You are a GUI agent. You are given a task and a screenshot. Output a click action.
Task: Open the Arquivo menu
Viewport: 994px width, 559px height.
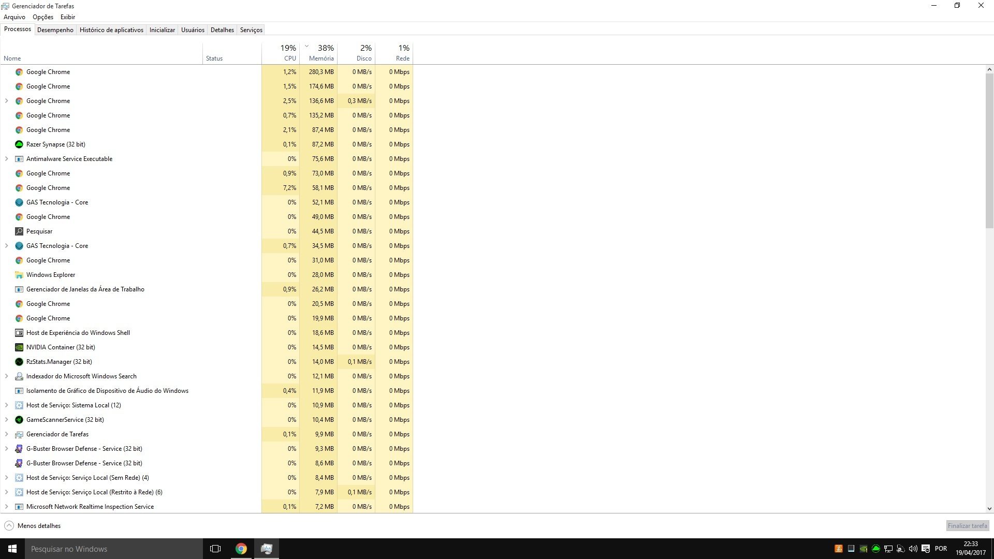[14, 17]
